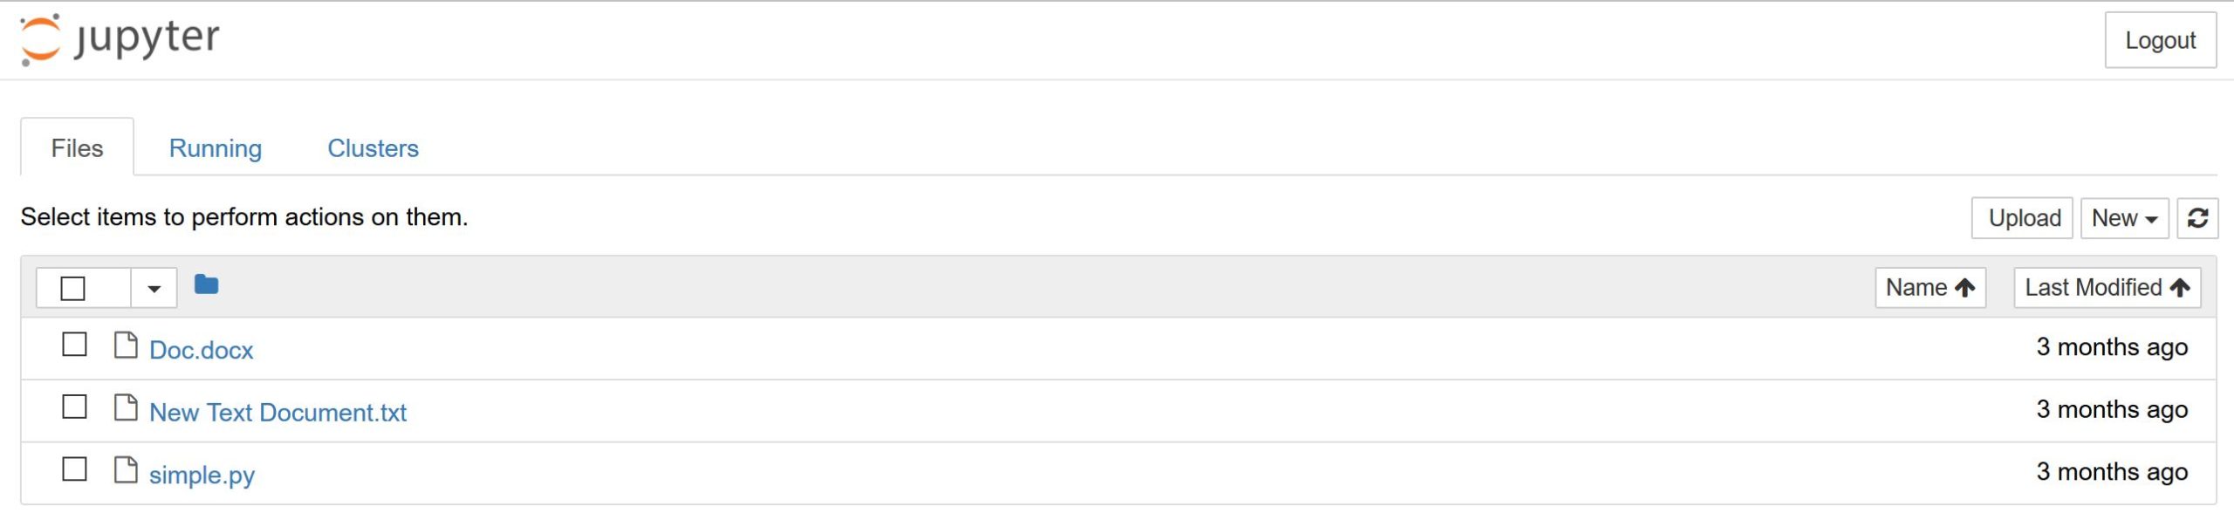Click the Jupyter logo icon
This screenshot has height=520, width=2234.
tap(40, 39)
